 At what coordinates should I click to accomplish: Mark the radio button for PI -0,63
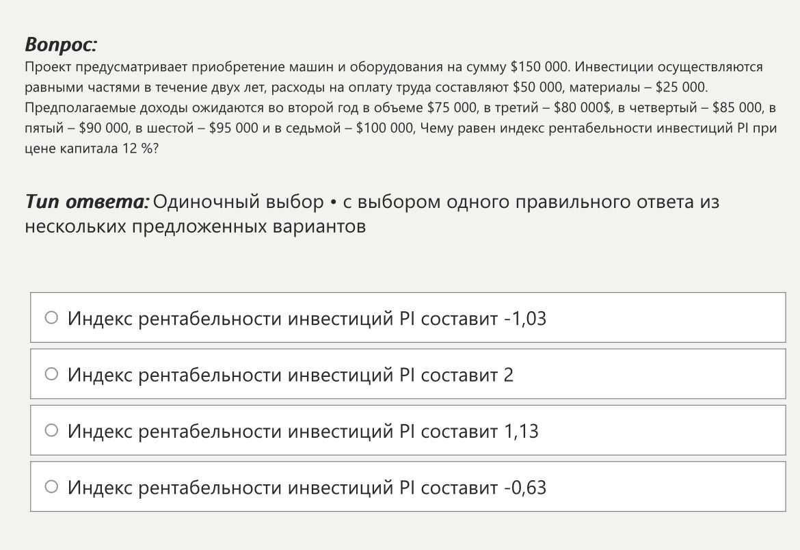coord(51,486)
